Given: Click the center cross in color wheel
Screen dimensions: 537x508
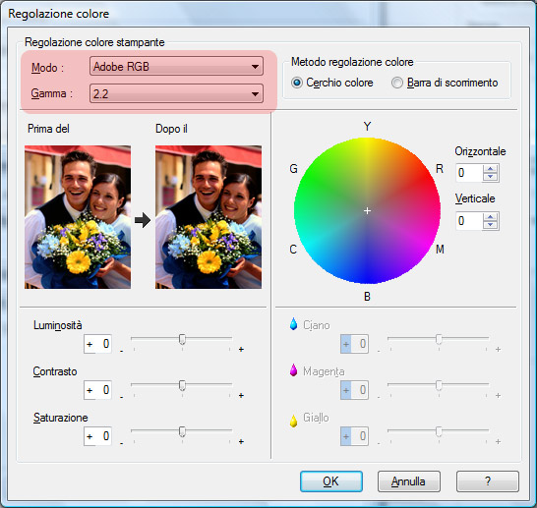Looking at the screenshot, I should click(367, 210).
